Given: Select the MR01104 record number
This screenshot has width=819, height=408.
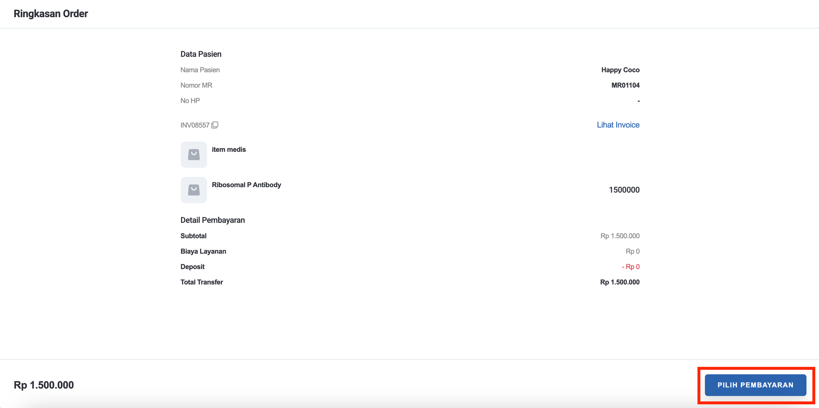Looking at the screenshot, I should click(x=625, y=85).
